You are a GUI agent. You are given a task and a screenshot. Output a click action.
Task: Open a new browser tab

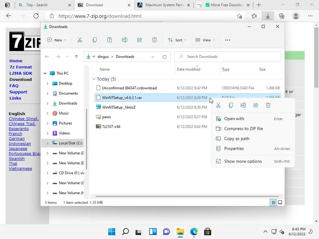tap(259, 5)
